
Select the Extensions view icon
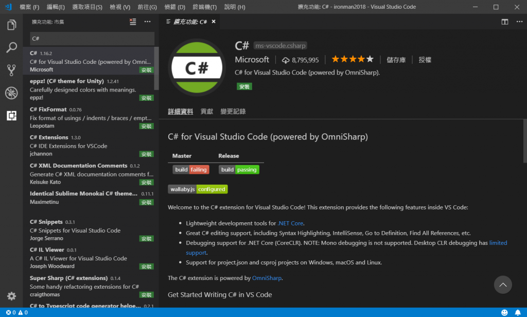click(11, 116)
